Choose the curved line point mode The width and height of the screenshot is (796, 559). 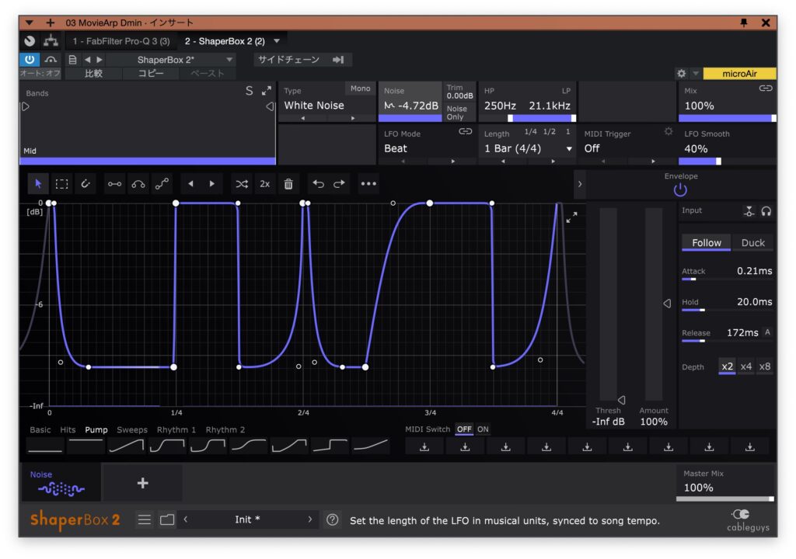pyautogui.click(x=138, y=183)
